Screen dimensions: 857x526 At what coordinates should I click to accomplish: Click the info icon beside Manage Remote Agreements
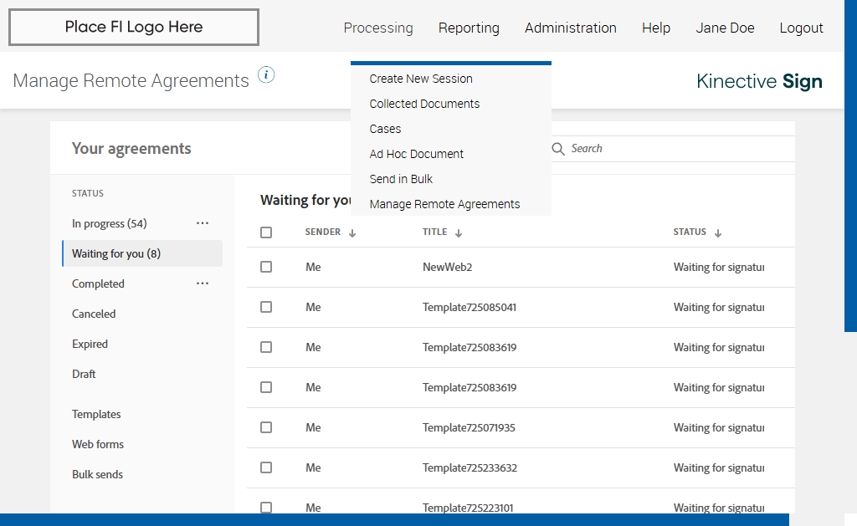coord(266,75)
